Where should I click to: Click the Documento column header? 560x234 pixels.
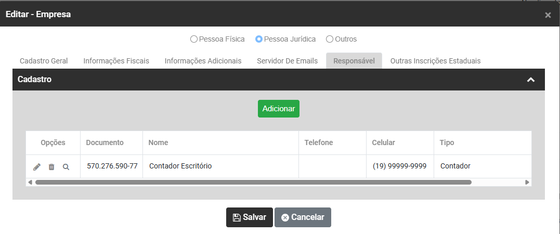click(x=105, y=142)
